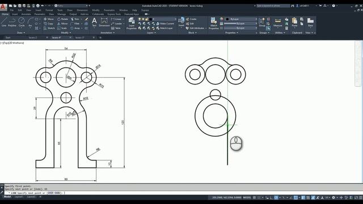Click the object color wheel icon

tap(222, 19)
